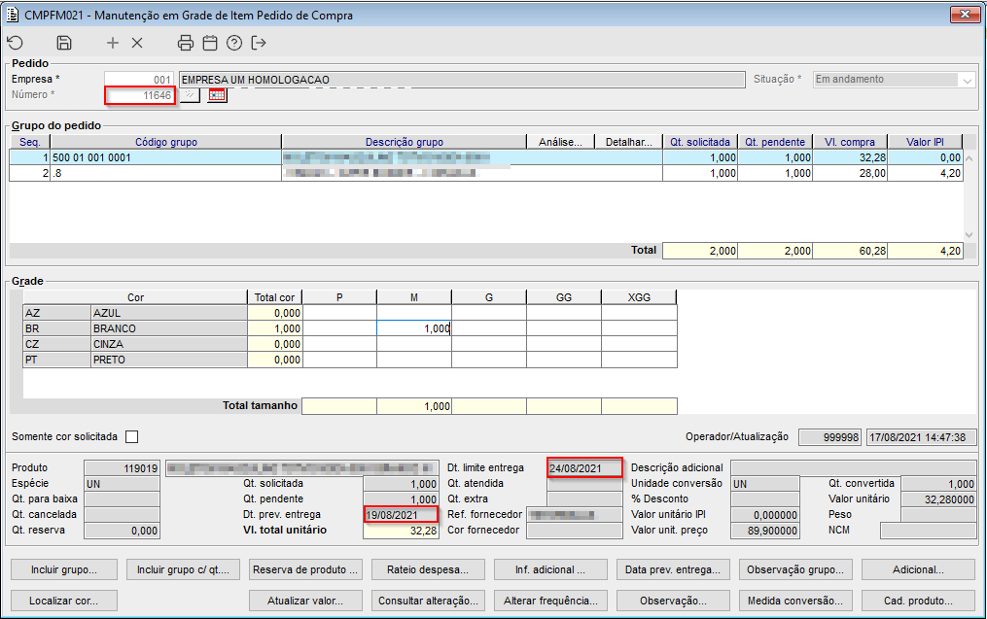Click the Observação grupo... button

(795, 569)
